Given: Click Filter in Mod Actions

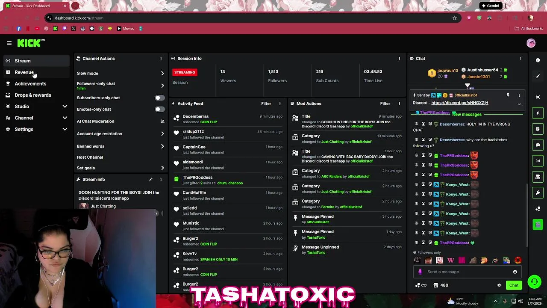Looking at the screenshot, I should (x=385, y=104).
